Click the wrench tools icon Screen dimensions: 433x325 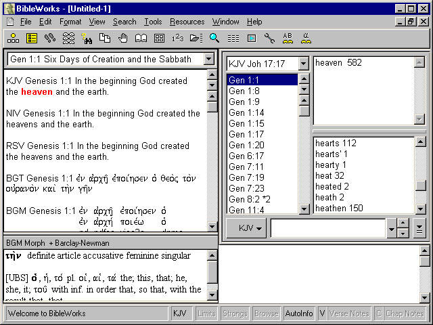tap(269, 38)
